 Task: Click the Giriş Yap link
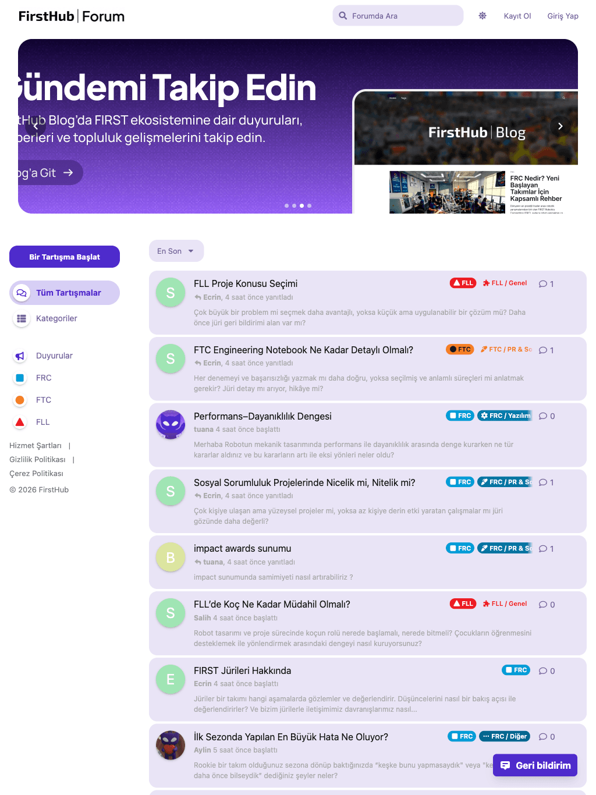563,16
